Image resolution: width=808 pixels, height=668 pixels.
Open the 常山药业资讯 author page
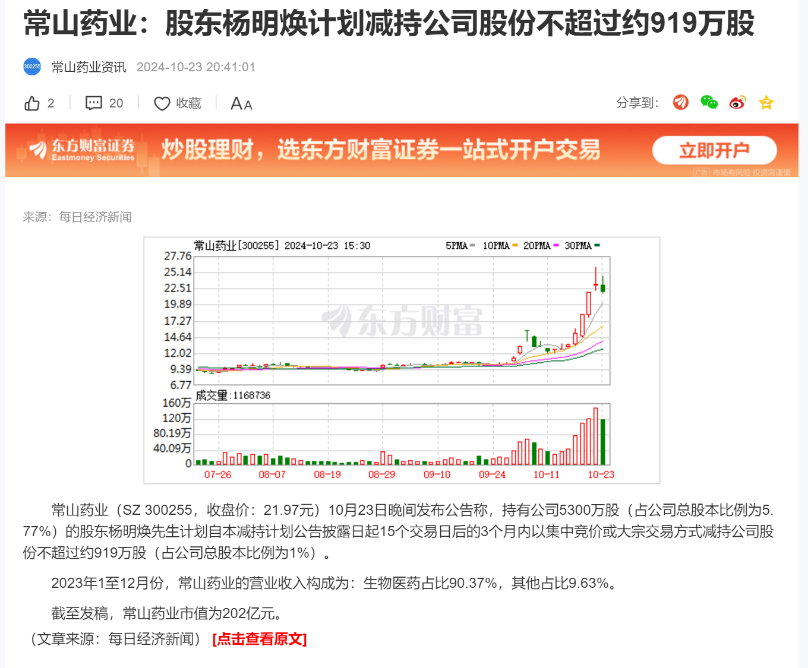tap(89, 67)
